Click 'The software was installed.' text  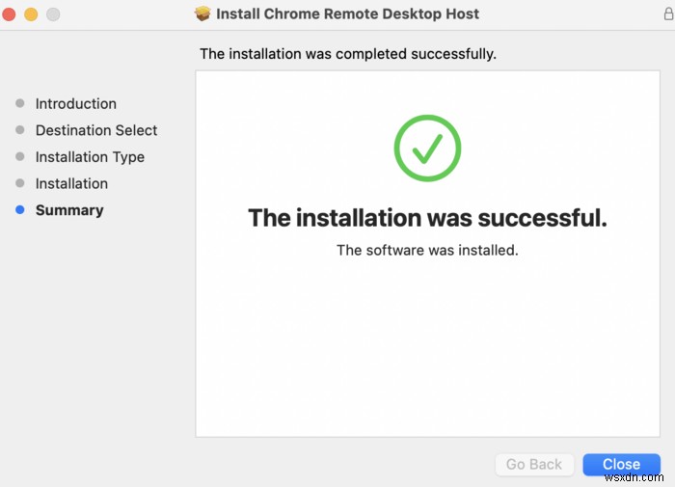point(427,250)
